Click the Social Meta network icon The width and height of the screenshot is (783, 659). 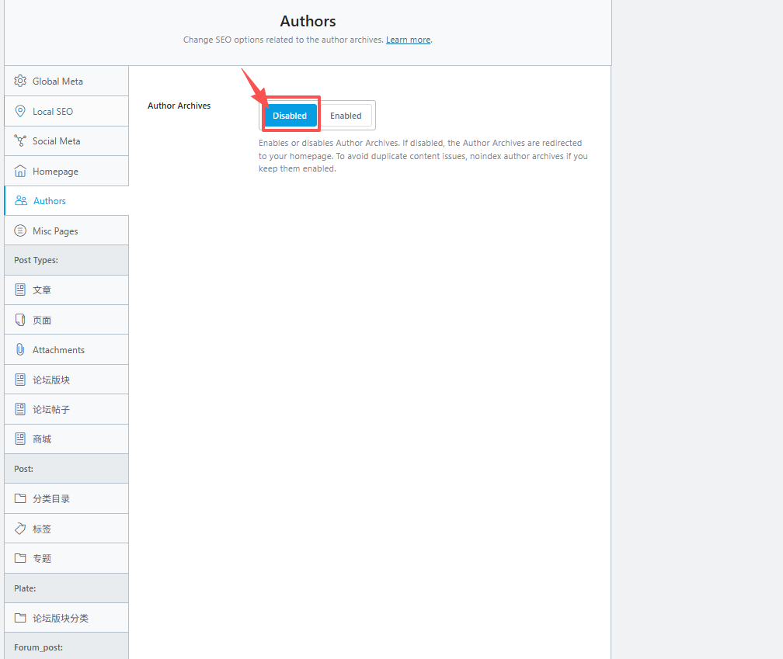20,141
